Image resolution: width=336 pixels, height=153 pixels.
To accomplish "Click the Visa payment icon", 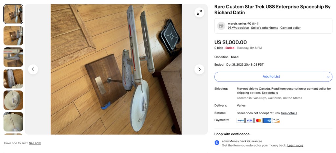I will click(x=249, y=121).
